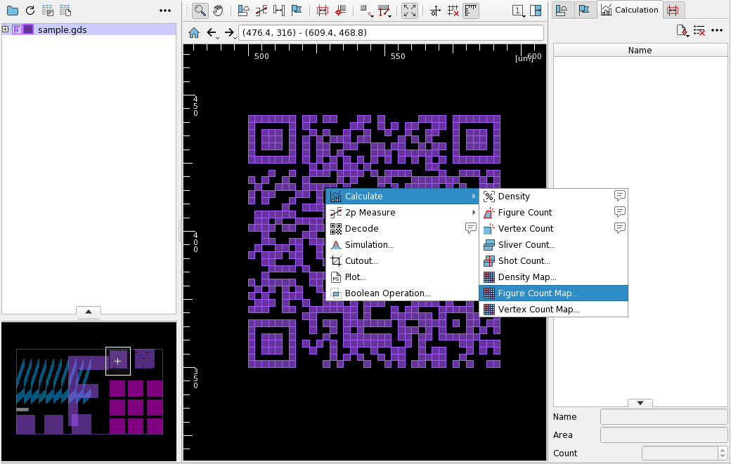Click the clear grid icon with red X
731x464 pixels.
[x=453, y=11]
